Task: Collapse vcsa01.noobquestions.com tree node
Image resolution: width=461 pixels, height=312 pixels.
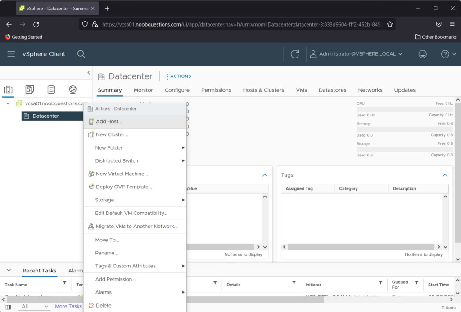Action: (x=8, y=103)
